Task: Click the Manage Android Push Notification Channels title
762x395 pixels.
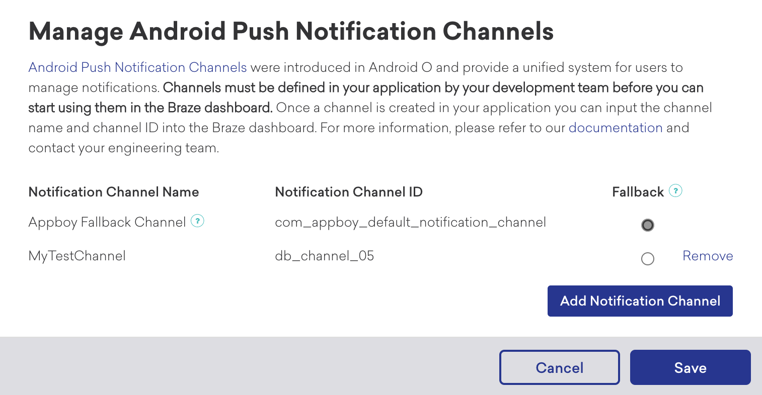Action: click(x=291, y=32)
